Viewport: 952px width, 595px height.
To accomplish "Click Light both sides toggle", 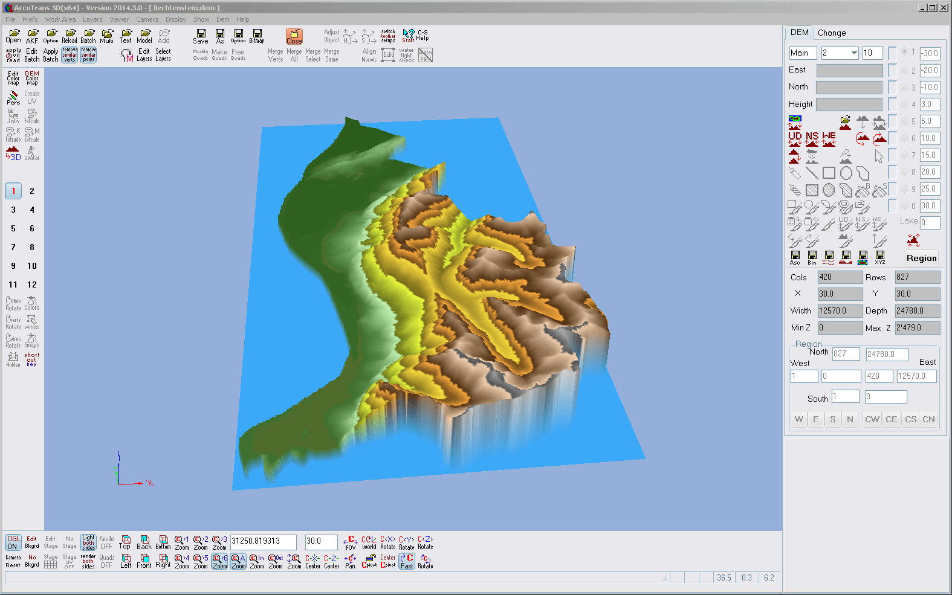I will point(88,542).
